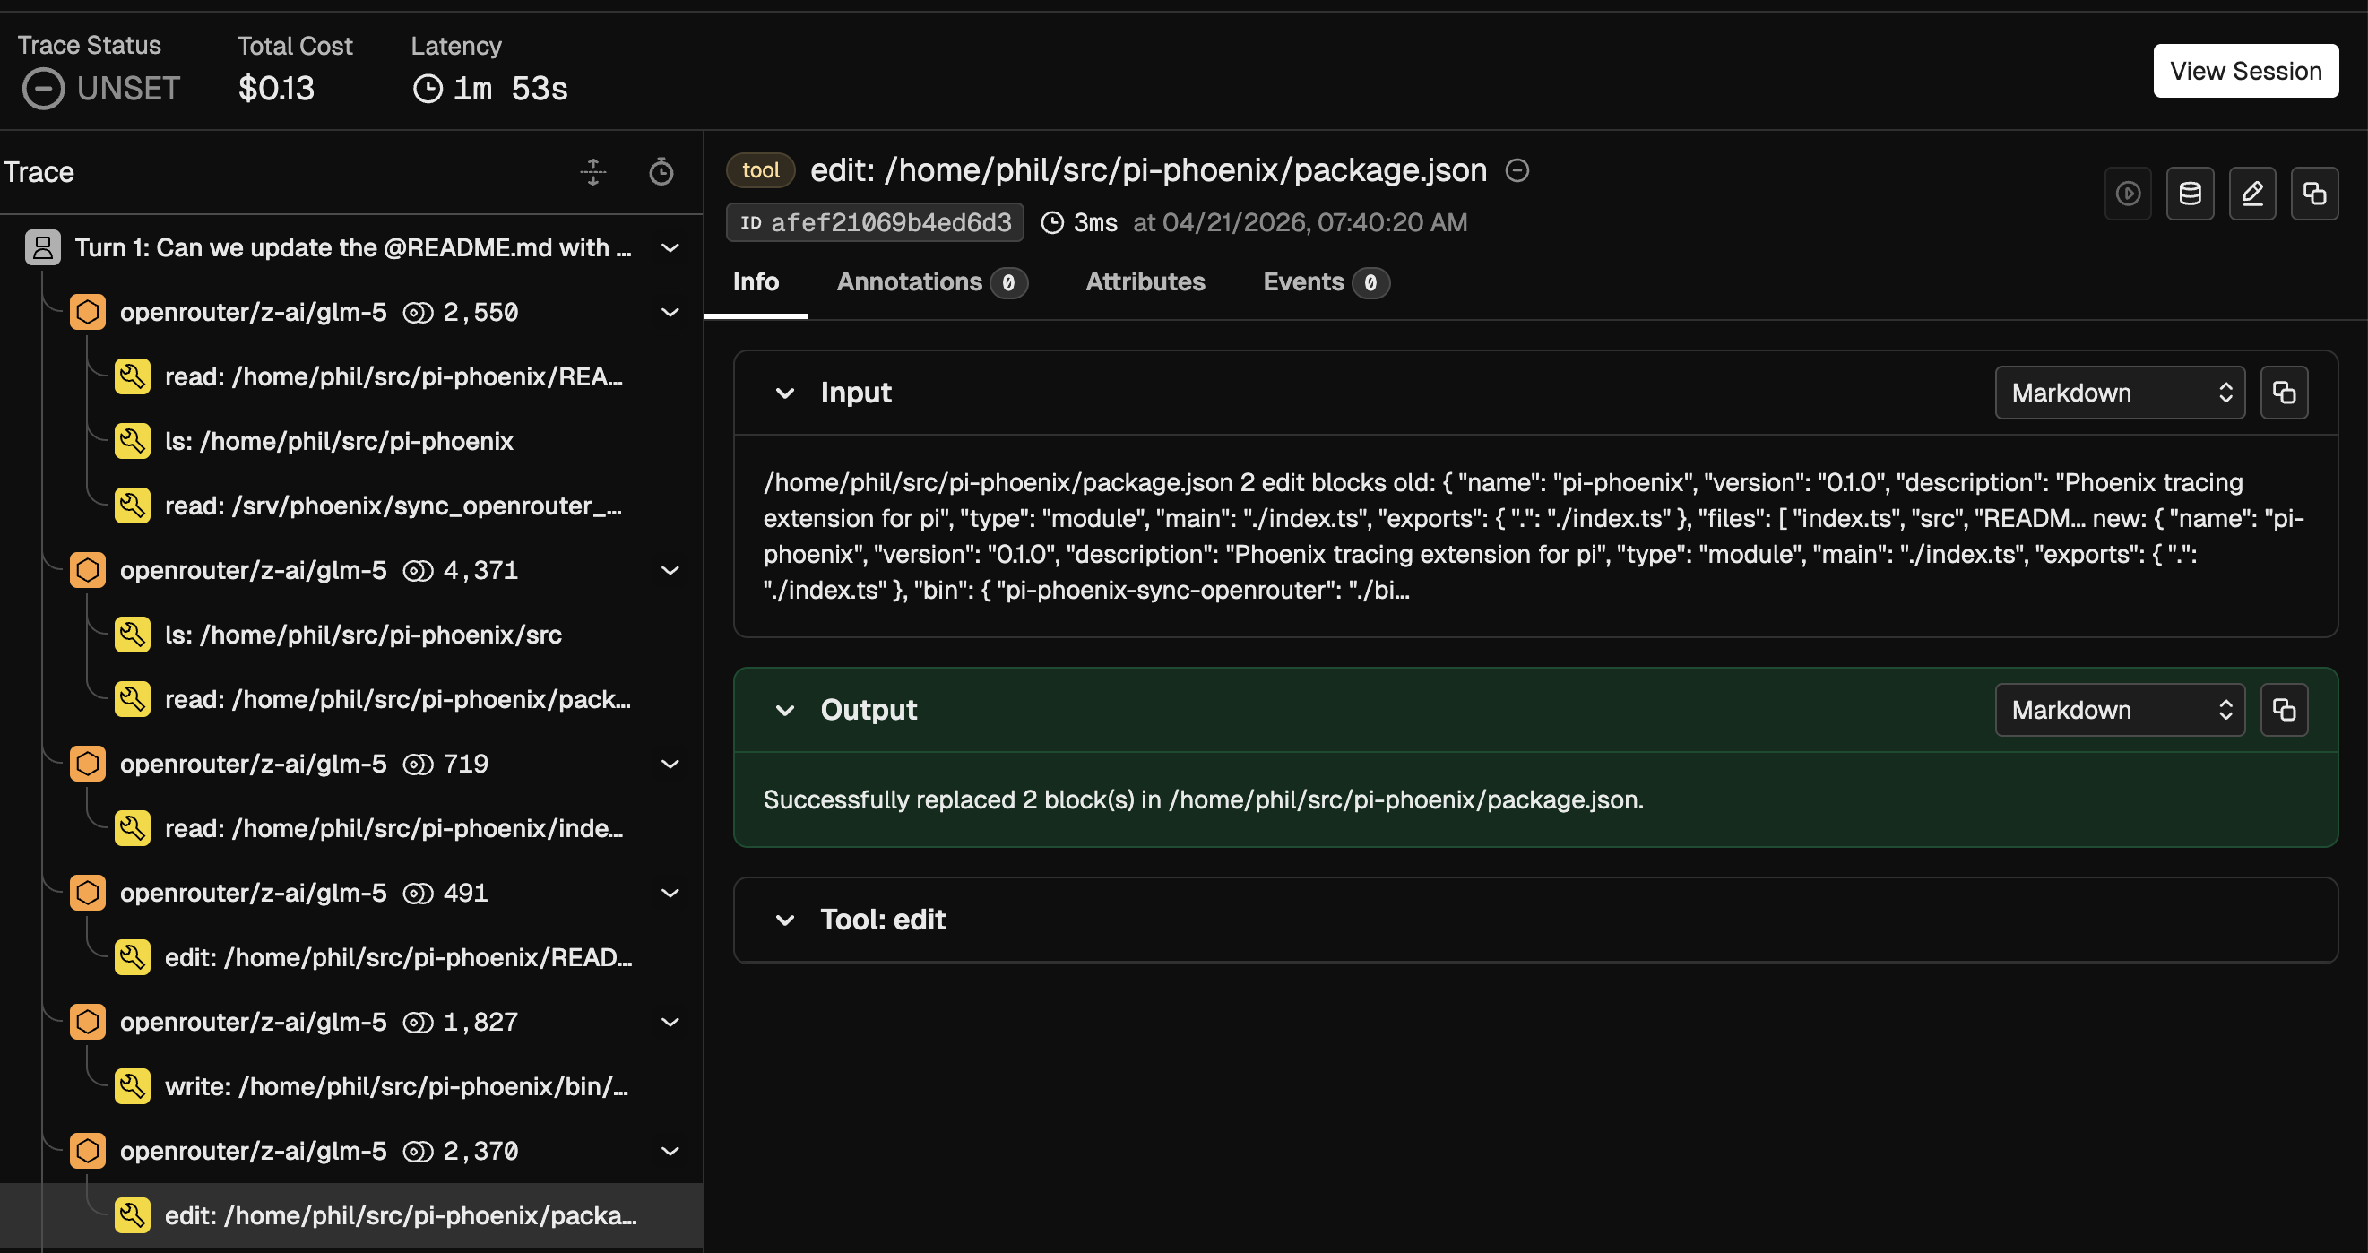Copy the Input content
This screenshot has height=1253, width=2368.
pos(2284,393)
